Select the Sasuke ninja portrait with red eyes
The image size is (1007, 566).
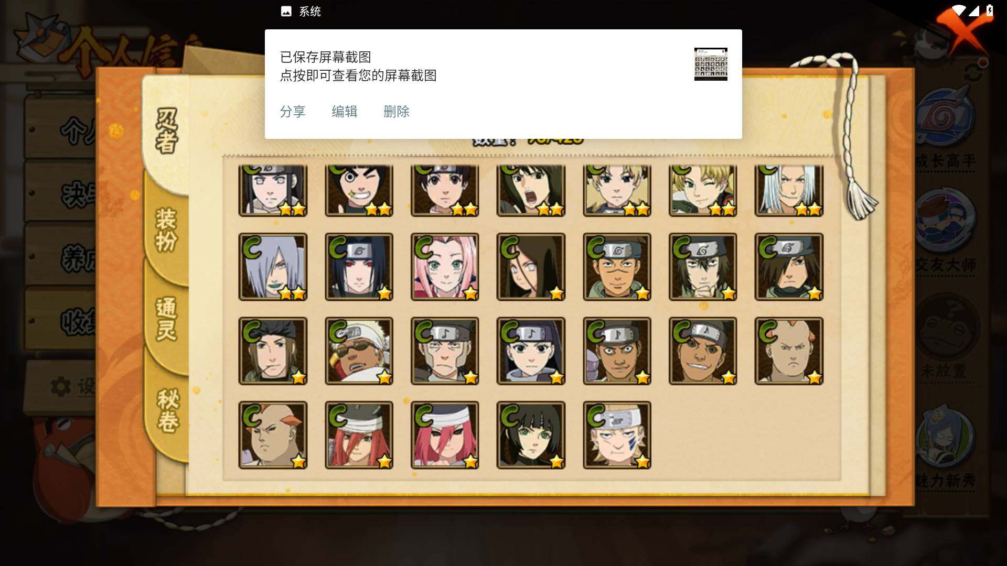click(359, 267)
